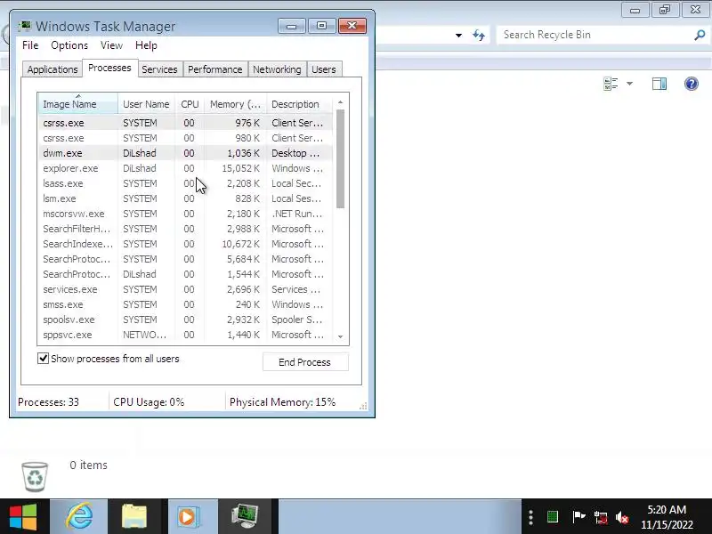Click search magnifier in Recycle Bin
This screenshot has width=712, height=534.
(700, 35)
